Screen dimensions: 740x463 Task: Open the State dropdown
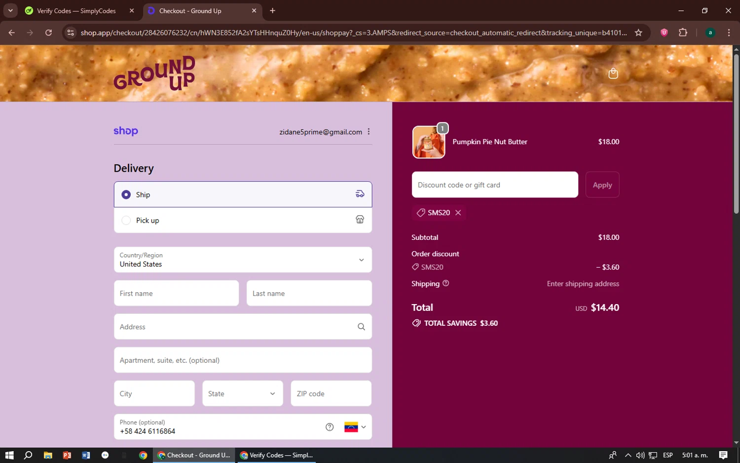tap(243, 393)
